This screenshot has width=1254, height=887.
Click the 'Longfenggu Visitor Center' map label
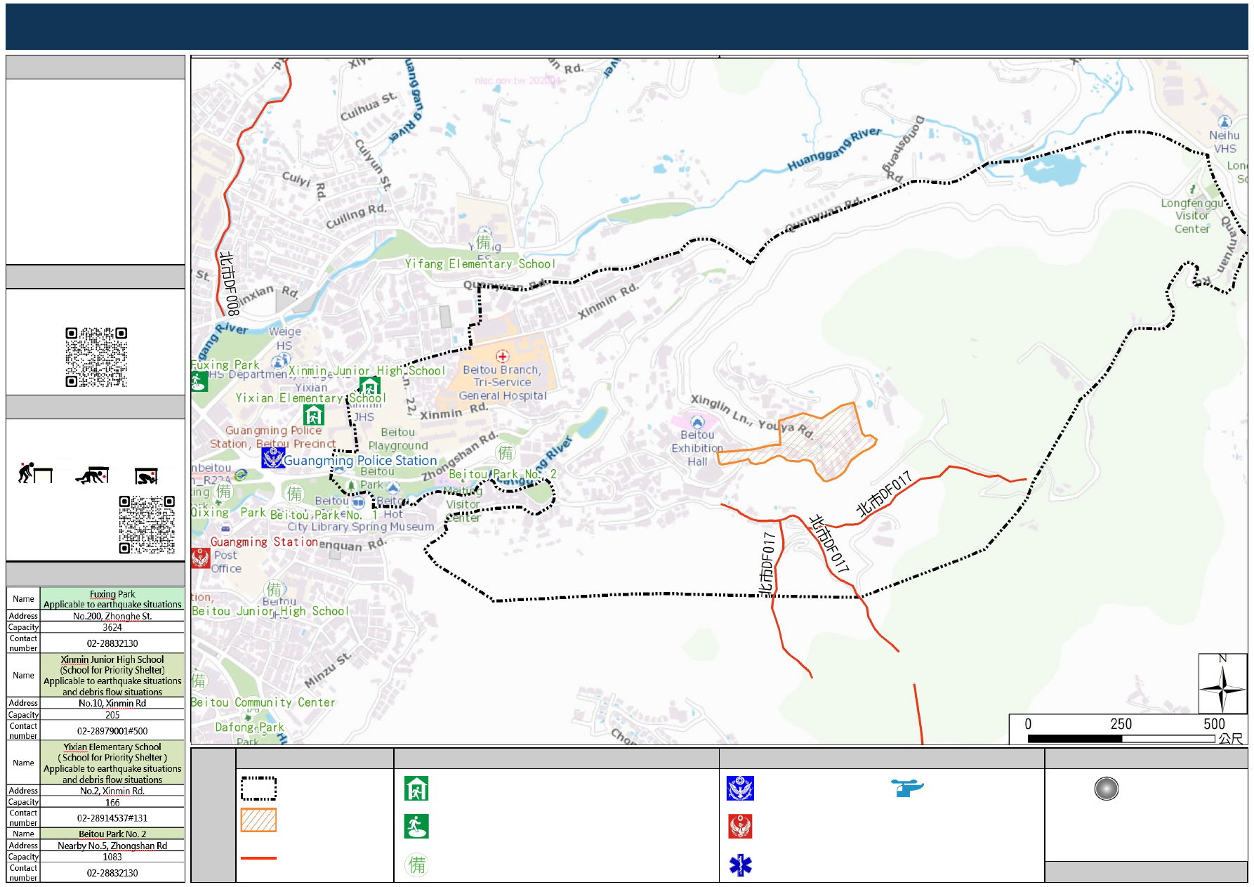(1192, 216)
